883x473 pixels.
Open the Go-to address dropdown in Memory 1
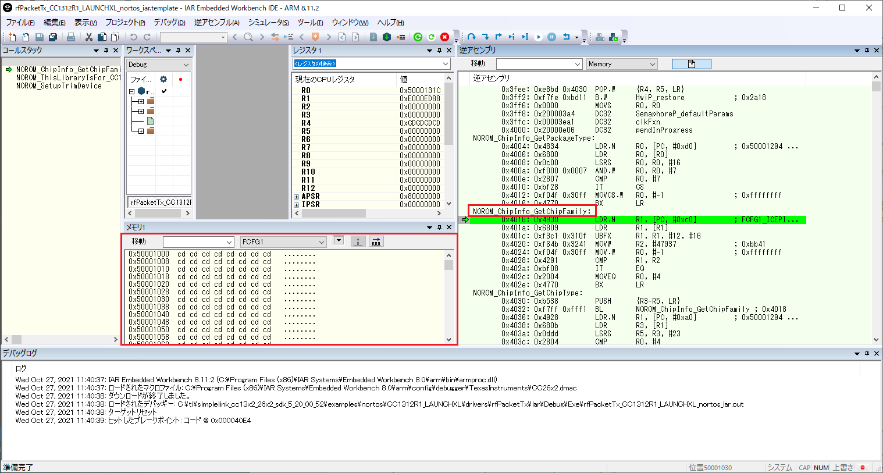coord(229,241)
